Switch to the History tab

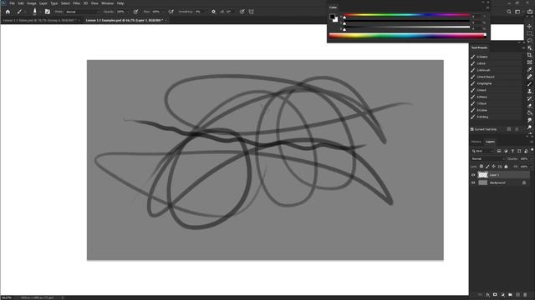pos(476,142)
